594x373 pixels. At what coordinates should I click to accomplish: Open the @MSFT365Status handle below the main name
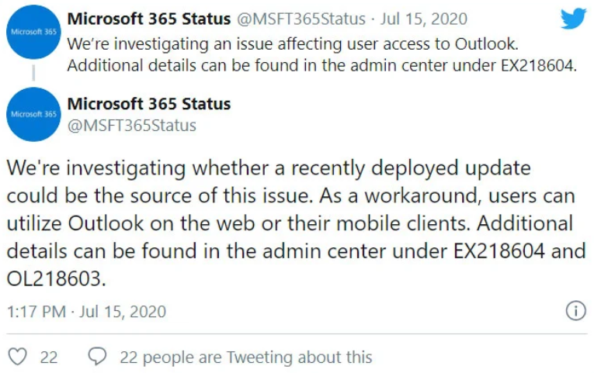point(132,125)
